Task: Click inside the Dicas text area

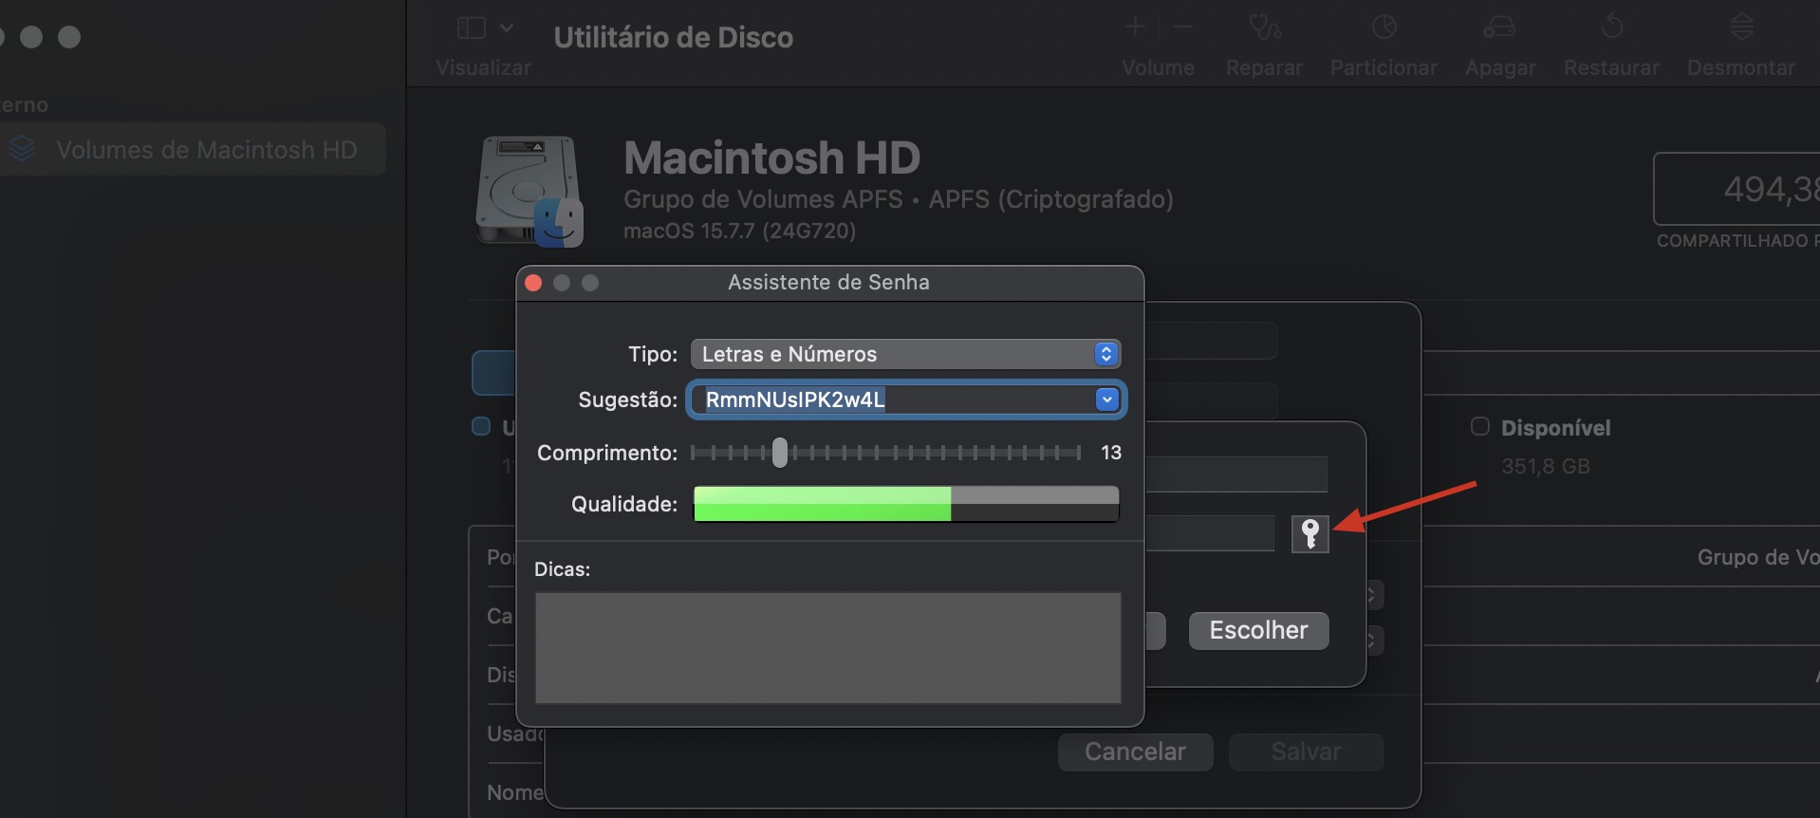Action: pos(827,648)
